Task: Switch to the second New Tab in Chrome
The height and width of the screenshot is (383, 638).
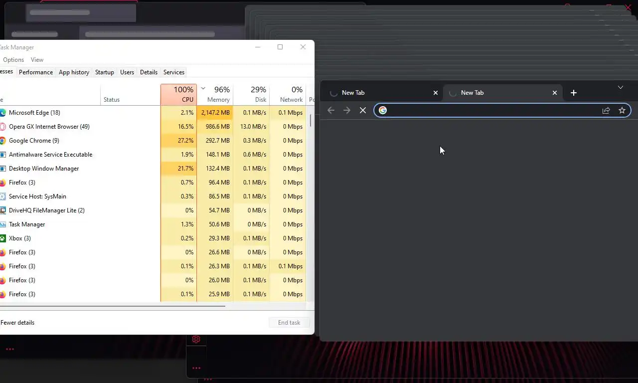Action: click(502, 93)
